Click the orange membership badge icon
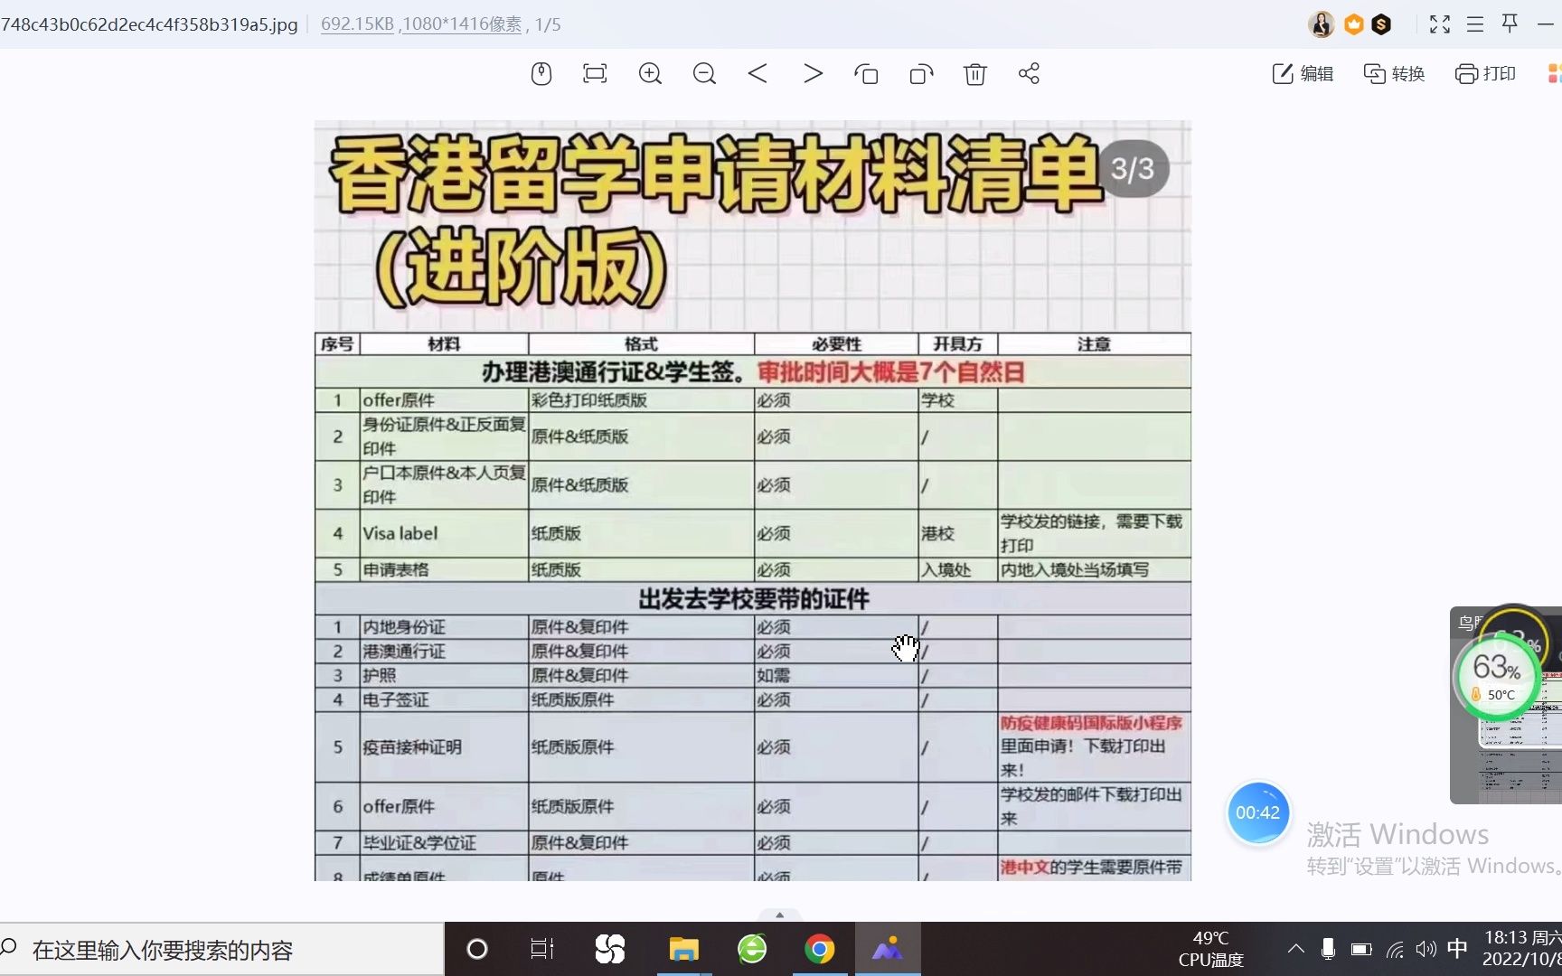The image size is (1562, 976). [x=1353, y=24]
